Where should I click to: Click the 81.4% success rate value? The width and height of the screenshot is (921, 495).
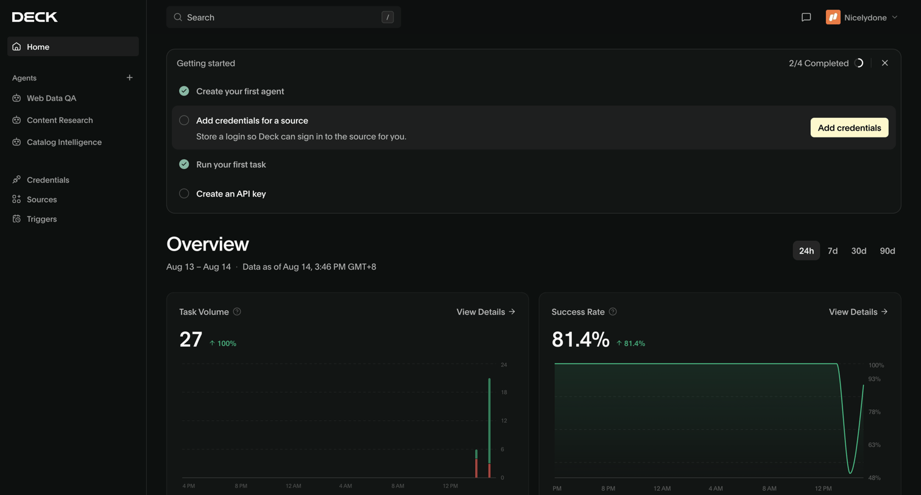pyautogui.click(x=580, y=339)
